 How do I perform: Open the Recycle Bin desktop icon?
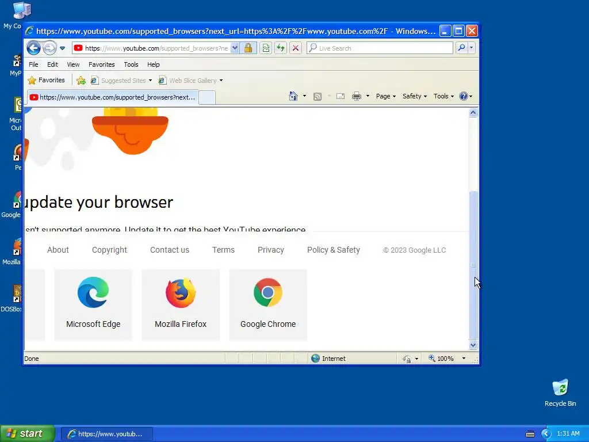[560, 393]
